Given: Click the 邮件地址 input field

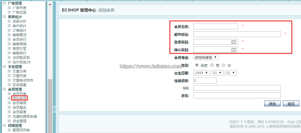Looking at the screenshot, I should [x=237, y=34].
